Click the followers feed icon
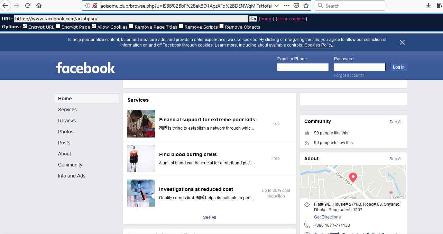Image resolution: width=443 pixels, height=234 pixels. point(307,143)
